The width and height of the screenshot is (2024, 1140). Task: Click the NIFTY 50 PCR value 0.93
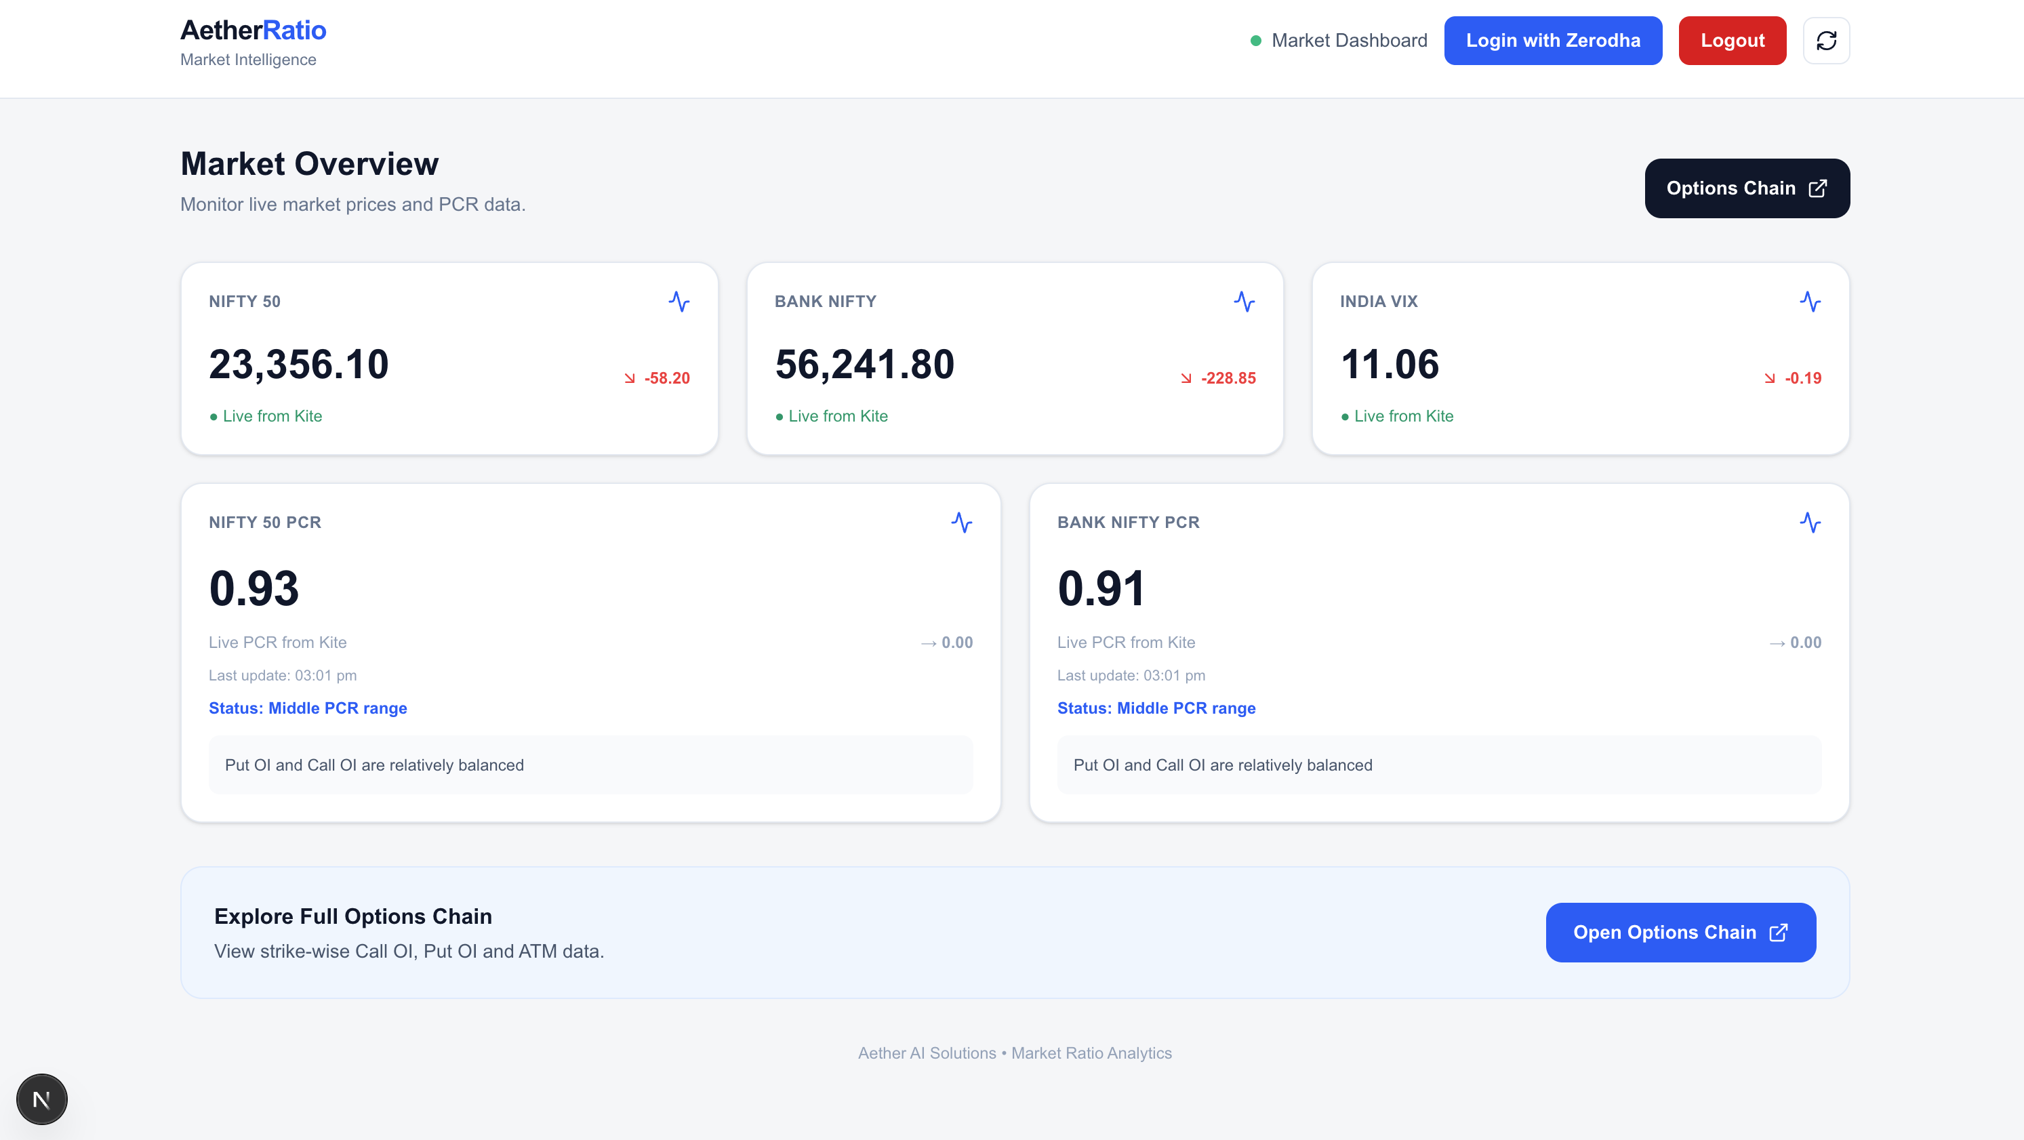tap(254, 588)
